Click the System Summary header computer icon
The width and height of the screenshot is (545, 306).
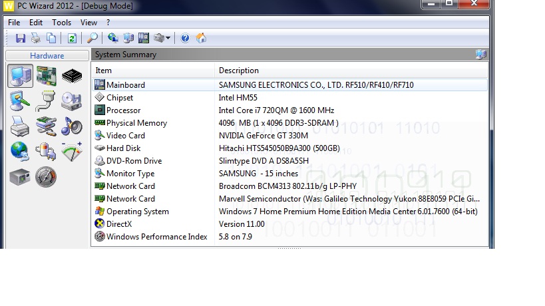[x=481, y=54]
